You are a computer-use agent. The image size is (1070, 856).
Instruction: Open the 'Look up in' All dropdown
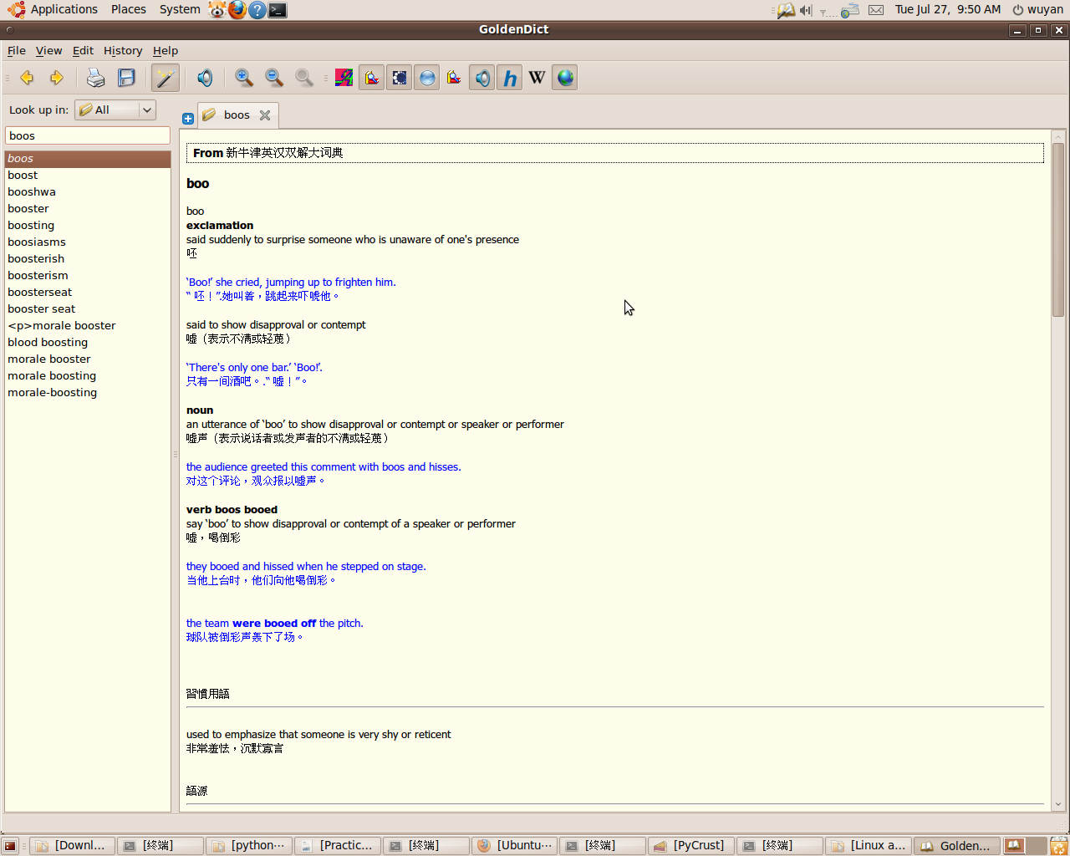115,110
